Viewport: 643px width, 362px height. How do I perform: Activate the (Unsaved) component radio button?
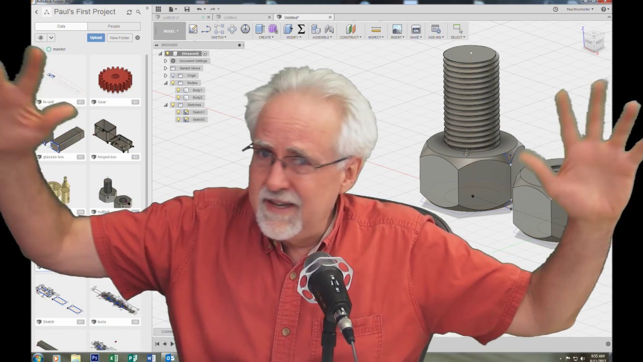pyautogui.click(x=204, y=53)
